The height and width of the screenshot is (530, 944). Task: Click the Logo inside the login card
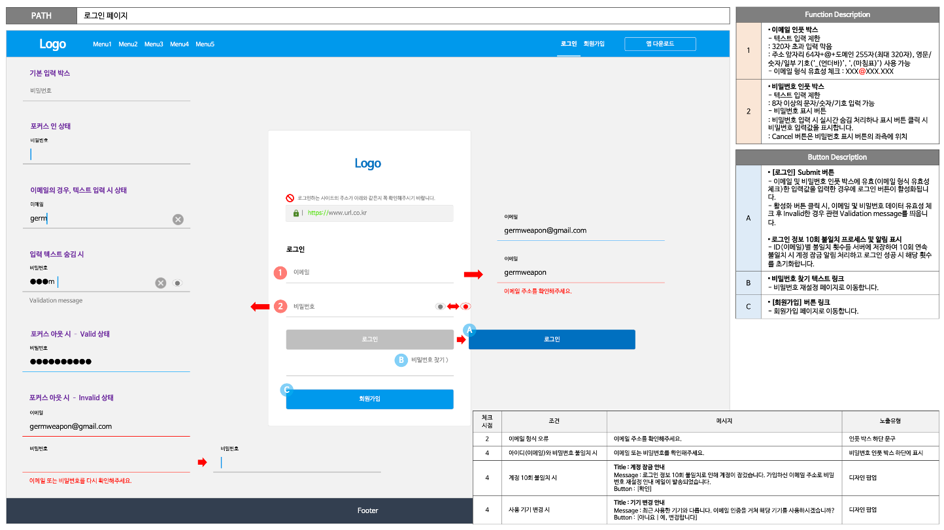tap(368, 163)
